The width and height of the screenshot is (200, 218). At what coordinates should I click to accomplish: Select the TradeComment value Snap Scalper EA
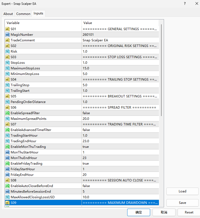coord(95,40)
